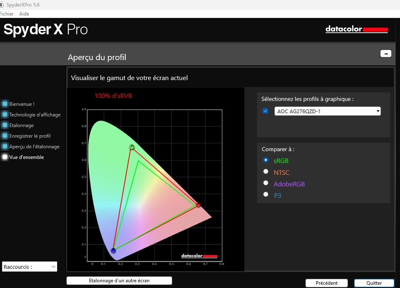The height and width of the screenshot is (288, 400).
Task: Click Etalonnage d'un autre écran button
Action: pyautogui.click(x=119, y=281)
